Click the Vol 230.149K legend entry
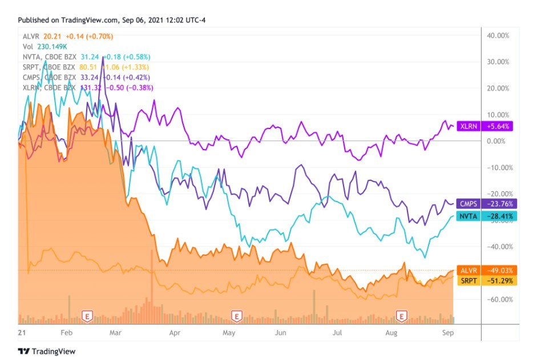The height and width of the screenshot is (362, 541). [45, 47]
